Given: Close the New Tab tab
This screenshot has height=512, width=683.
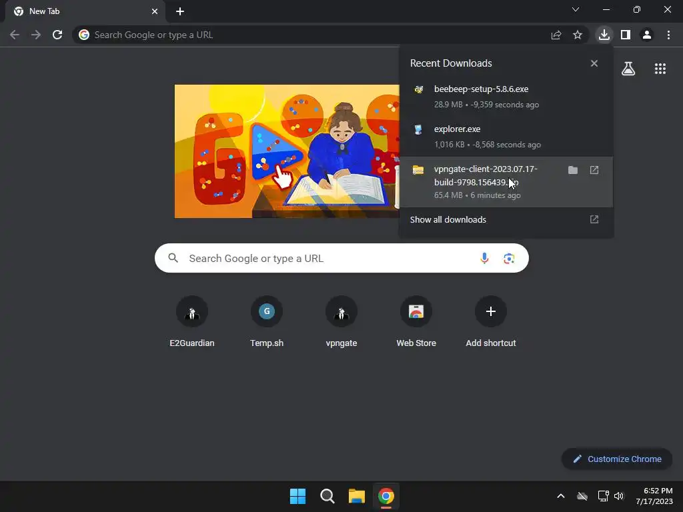Looking at the screenshot, I should [x=155, y=11].
